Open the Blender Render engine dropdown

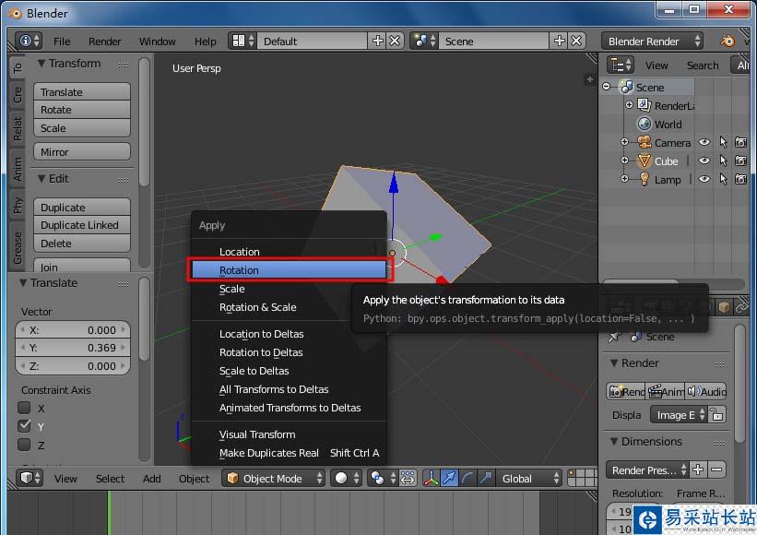652,41
